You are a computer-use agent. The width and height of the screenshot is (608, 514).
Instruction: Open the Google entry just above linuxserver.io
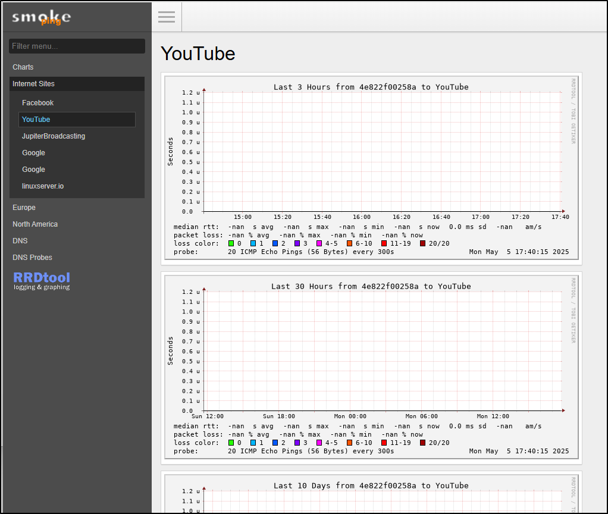[x=33, y=170]
